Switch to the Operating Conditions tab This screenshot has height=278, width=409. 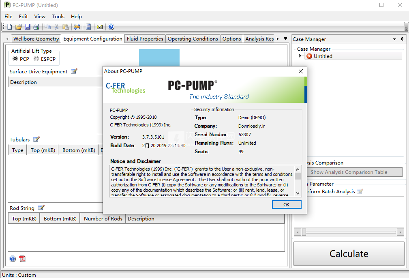pyautogui.click(x=193, y=39)
